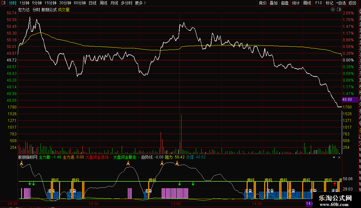Toggle right side panel icon above chart

(x=338, y=10)
